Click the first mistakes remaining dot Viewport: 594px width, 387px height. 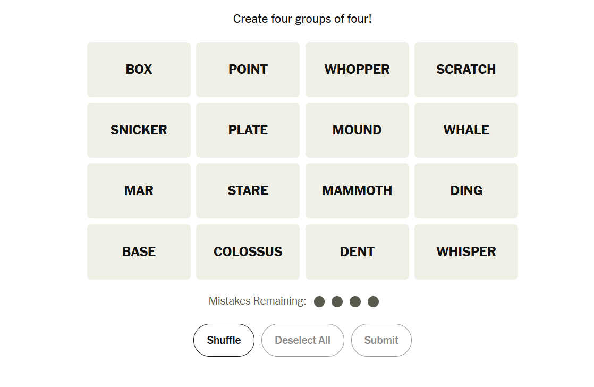click(319, 302)
